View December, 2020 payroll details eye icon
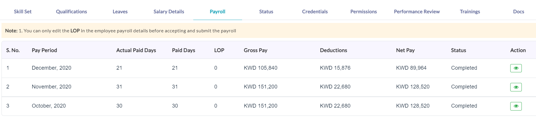Image resolution: width=536 pixels, height=117 pixels. pyautogui.click(x=516, y=68)
